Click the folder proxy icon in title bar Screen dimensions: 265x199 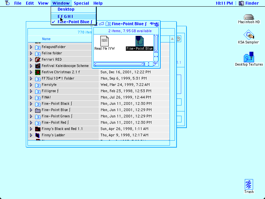click(108, 24)
